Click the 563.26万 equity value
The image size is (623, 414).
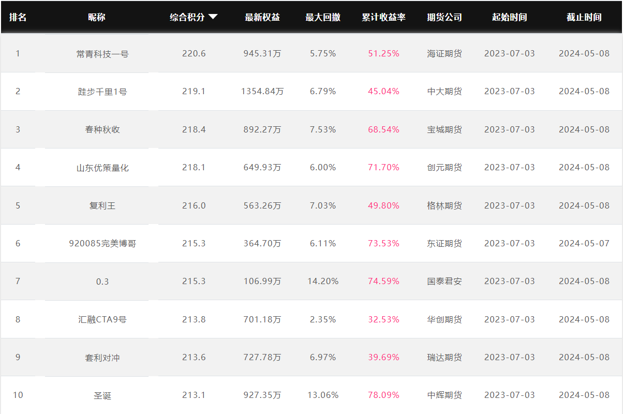[x=262, y=205]
